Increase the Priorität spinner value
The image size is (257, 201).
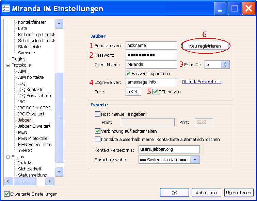[x=225, y=63]
